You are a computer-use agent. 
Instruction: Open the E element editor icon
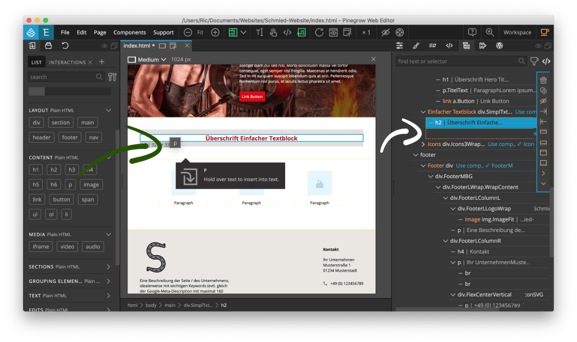click(46, 33)
